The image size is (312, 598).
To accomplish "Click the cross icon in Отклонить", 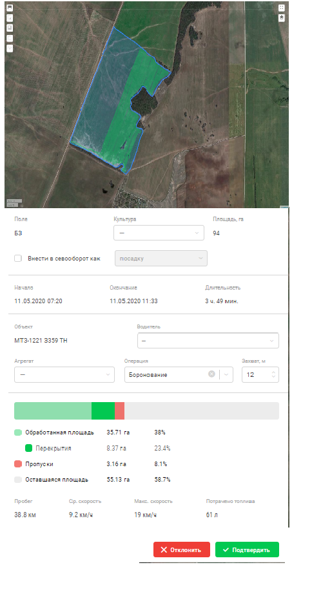I will click(164, 550).
